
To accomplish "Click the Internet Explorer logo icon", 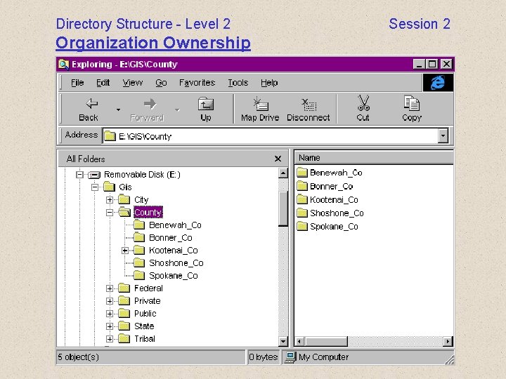I will [x=438, y=83].
